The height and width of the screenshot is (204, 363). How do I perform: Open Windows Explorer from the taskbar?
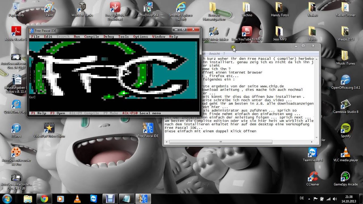28,199
